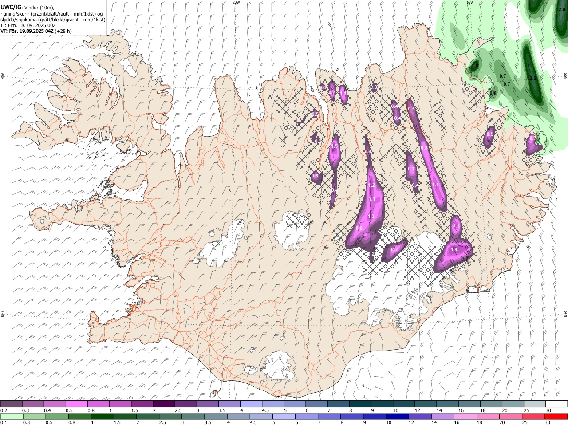Select lower legend row swatch labeled 12
Image resolution: width=568 pixels, height=426 pixels.
pos(420,416)
